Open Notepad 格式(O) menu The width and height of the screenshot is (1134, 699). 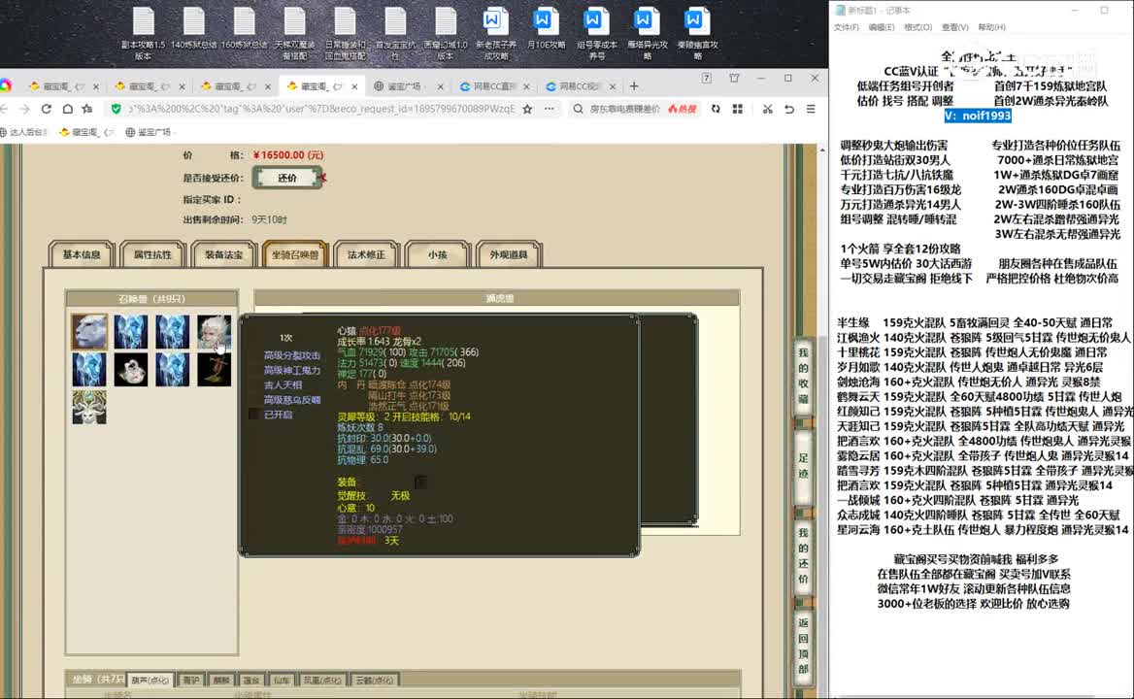tap(917, 27)
